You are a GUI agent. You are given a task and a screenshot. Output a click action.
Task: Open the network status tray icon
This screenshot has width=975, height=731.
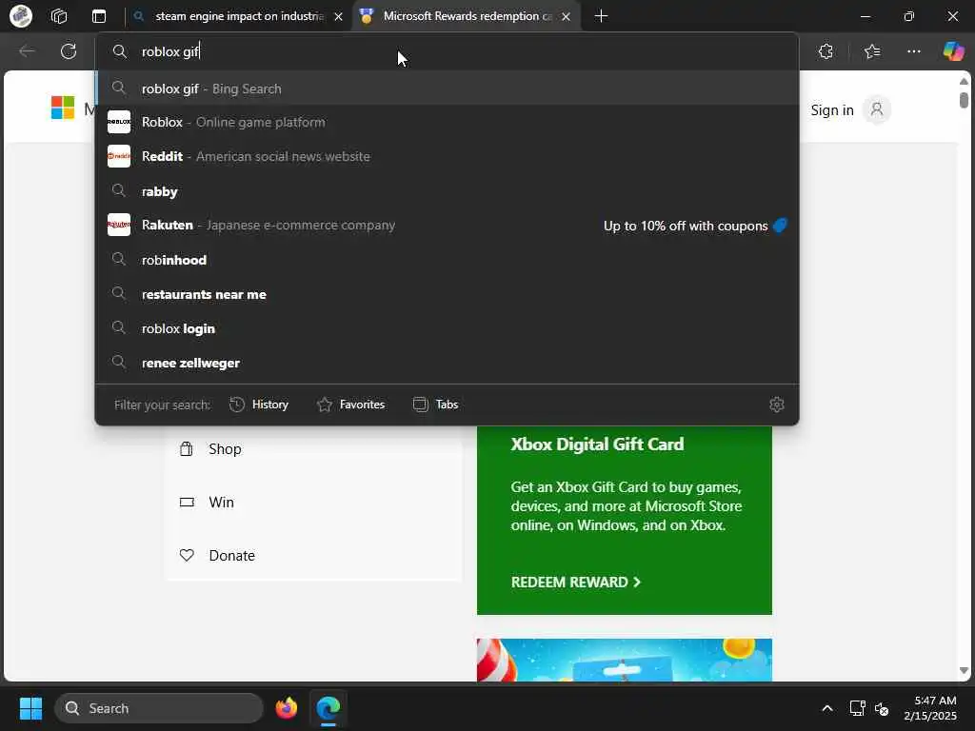pos(858,708)
